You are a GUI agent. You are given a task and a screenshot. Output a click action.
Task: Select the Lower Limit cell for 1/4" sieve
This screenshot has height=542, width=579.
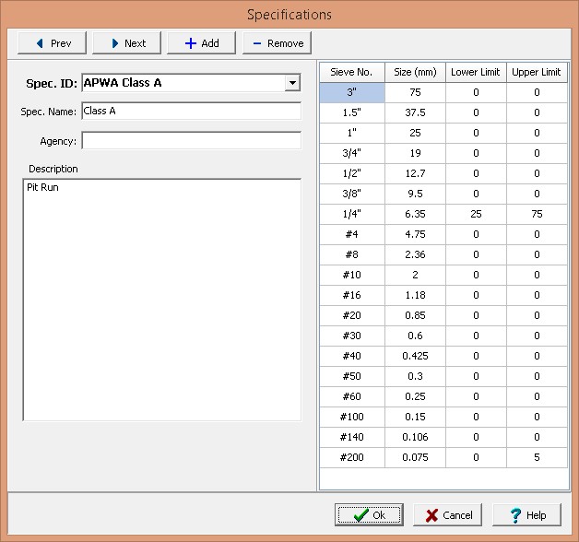coord(476,214)
